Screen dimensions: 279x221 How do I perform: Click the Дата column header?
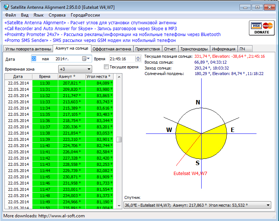[18, 76]
